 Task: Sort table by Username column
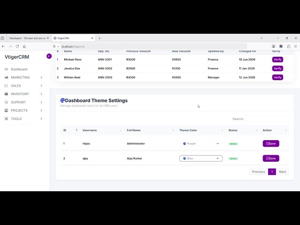point(102,130)
